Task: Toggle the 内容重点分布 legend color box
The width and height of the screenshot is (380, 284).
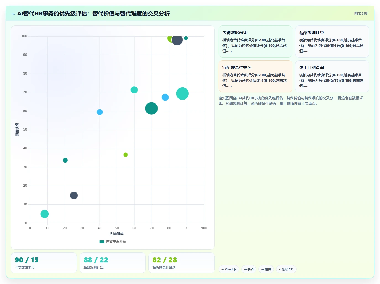Action: tap(102, 241)
